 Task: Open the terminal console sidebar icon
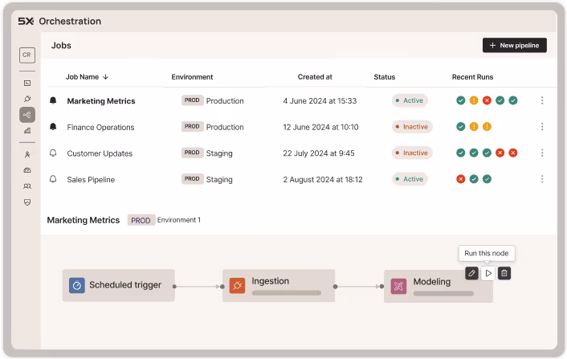coord(27,84)
